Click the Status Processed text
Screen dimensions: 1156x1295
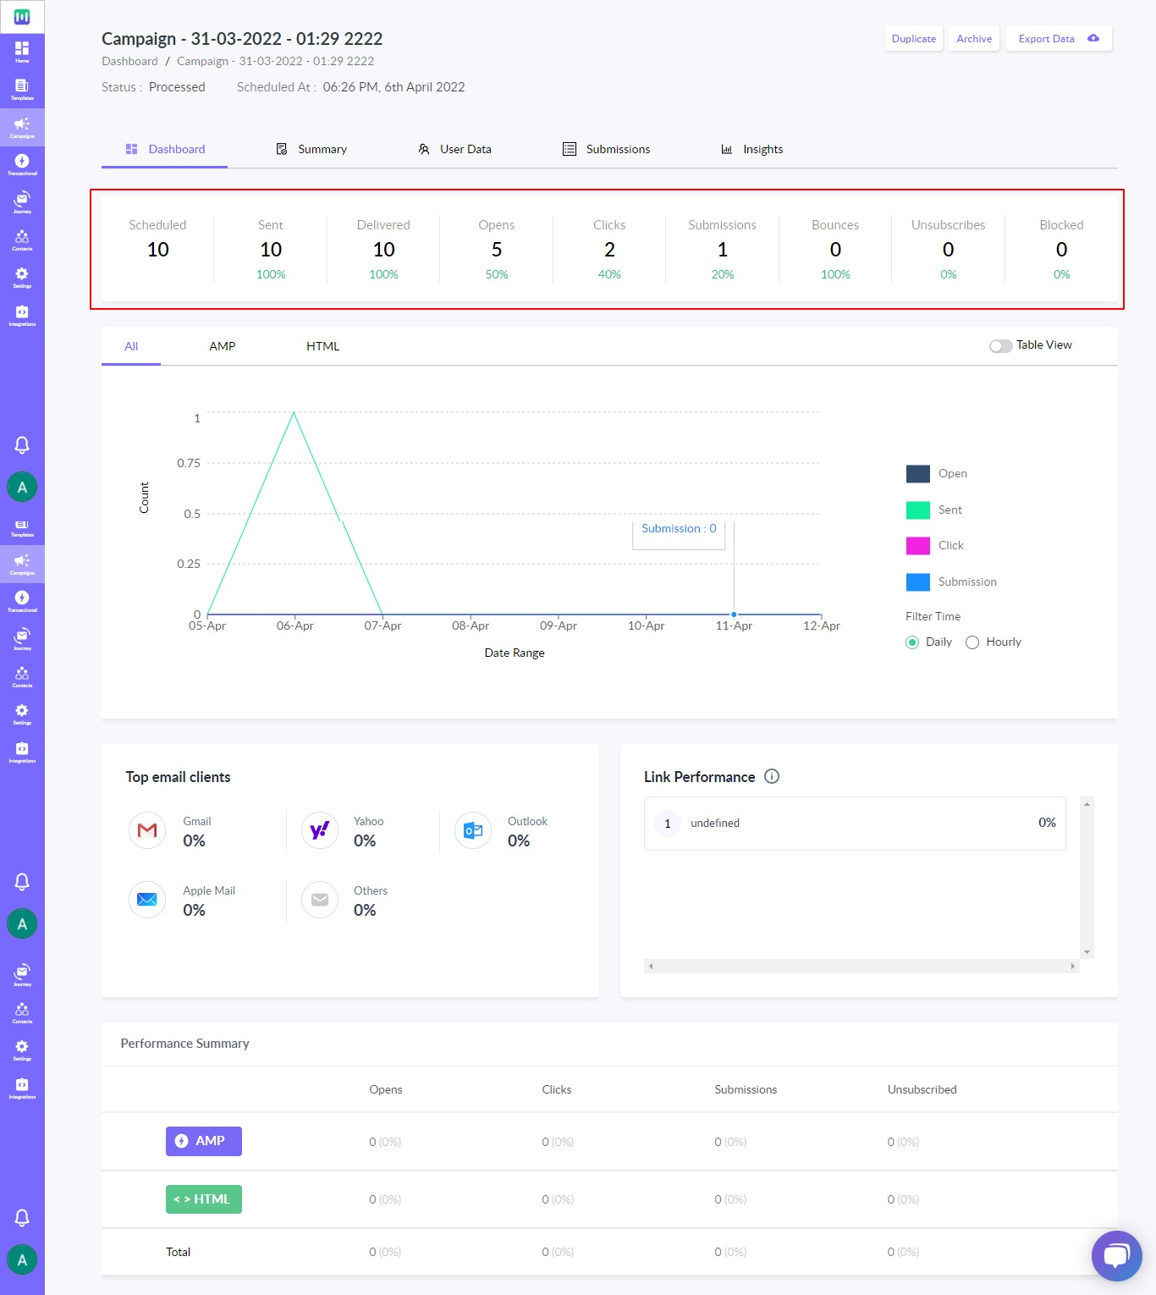pos(153,87)
